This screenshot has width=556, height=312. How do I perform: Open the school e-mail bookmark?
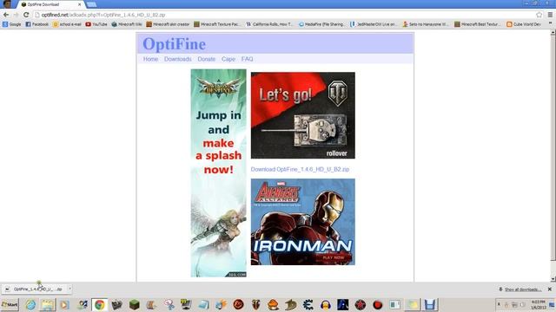coord(67,24)
